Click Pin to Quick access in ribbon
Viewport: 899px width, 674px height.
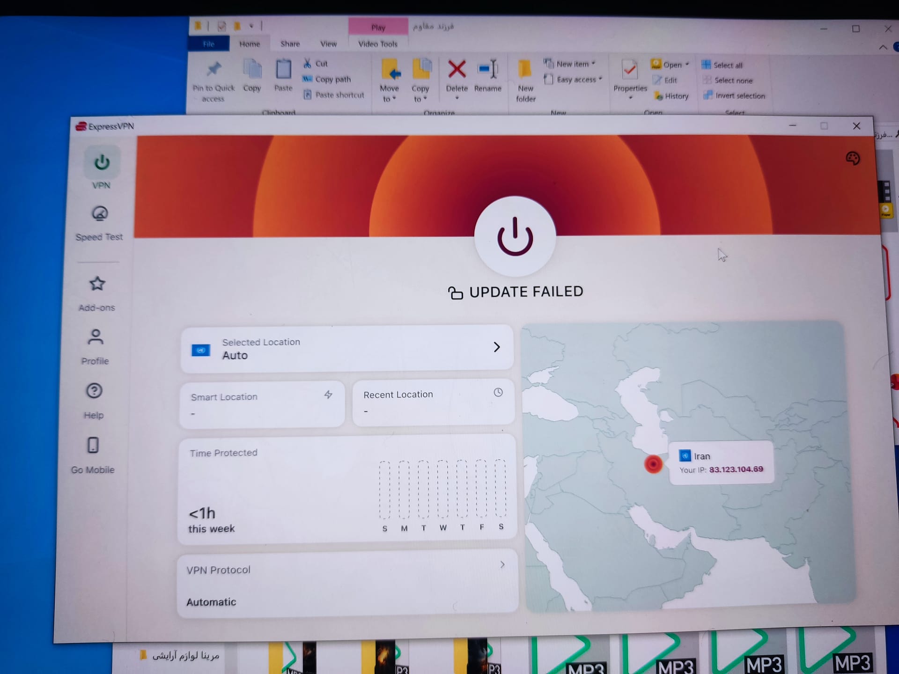click(214, 81)
